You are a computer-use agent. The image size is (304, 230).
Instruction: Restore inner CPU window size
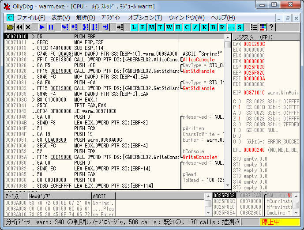pyautogui.click(x=288, y=18)
